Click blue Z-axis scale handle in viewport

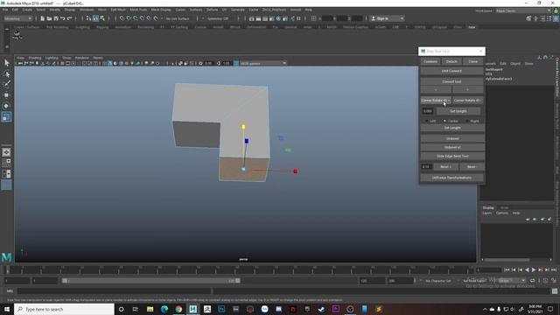(x=247, y=141)
